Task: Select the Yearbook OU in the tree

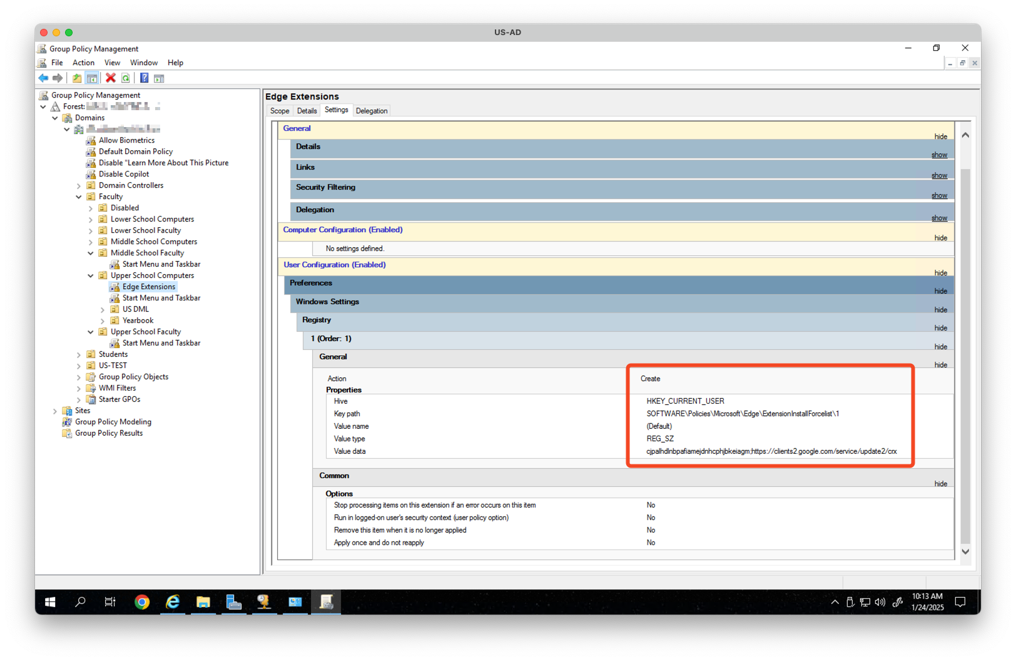Action: point(138,320)
